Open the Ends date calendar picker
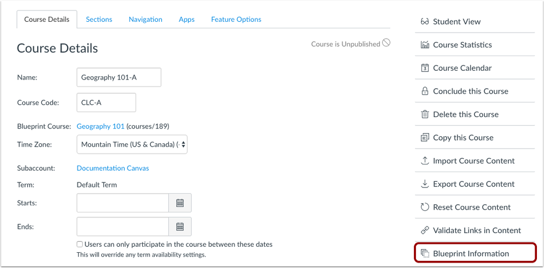The width and height of the screenshot is (544, 268). click(180, 227)
